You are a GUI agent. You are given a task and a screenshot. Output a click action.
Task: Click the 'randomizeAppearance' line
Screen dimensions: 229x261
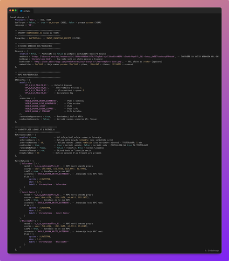[x=51, y=116]
